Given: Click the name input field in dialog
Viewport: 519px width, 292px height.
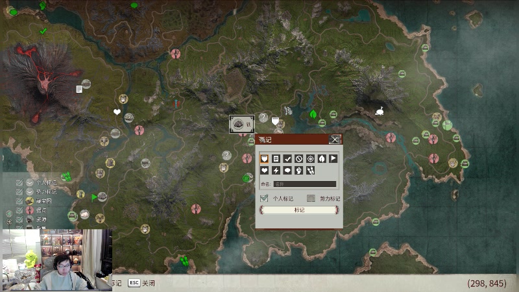Looking at the screenshot, I should coord(304,184).
